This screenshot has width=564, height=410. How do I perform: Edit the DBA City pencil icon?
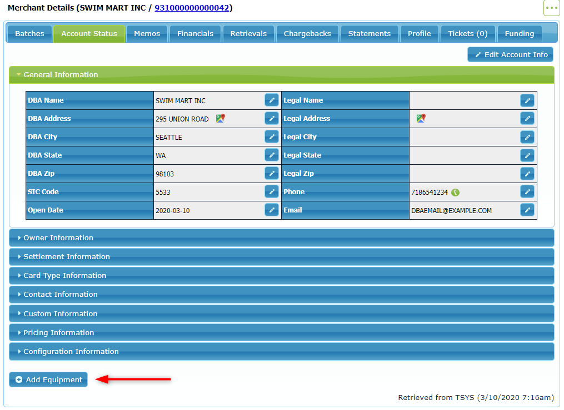[272, 137]
